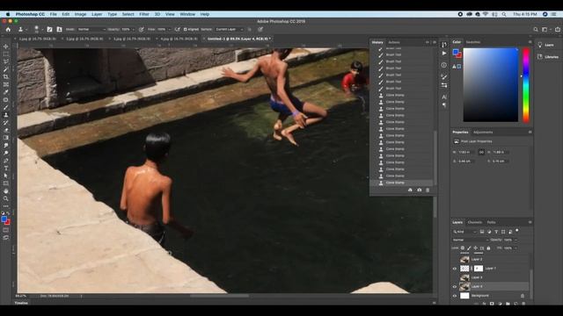The height and width of the screenshot is (316, 563).
Task: Delete layer trash icon in Layers panel
Action: (x=523, y=304)
